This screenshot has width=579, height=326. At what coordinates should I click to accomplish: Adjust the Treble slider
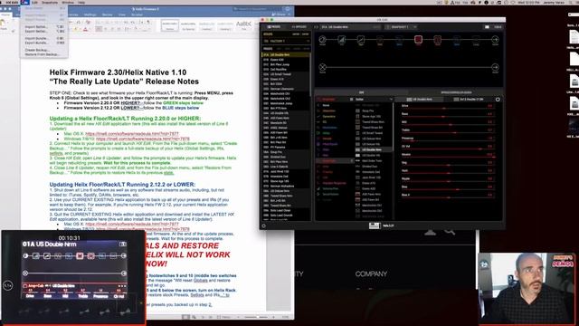[x=448, y=133]
